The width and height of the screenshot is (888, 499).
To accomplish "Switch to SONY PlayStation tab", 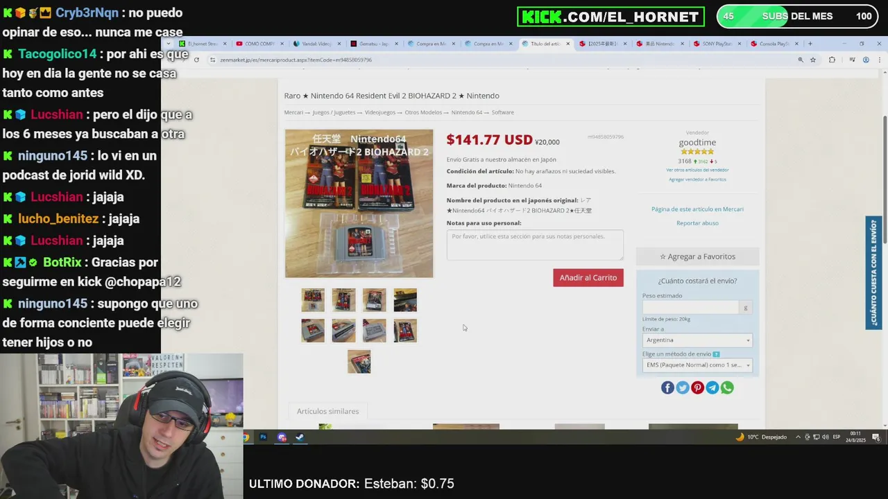I will point(717,44).
